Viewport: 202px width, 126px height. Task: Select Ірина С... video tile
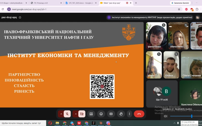[154, 65]
